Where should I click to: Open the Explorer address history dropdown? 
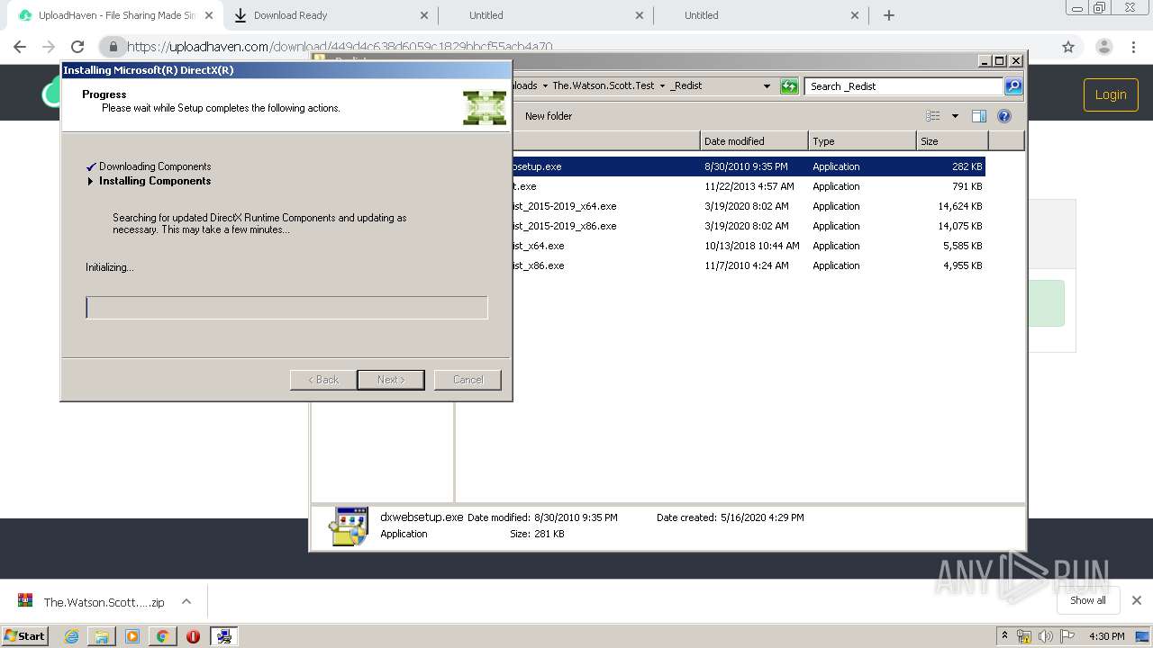767,86
